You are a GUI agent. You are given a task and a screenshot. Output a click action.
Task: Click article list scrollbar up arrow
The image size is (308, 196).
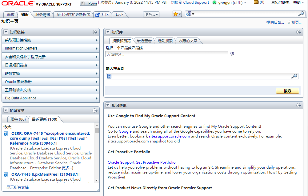pos(97,125)
